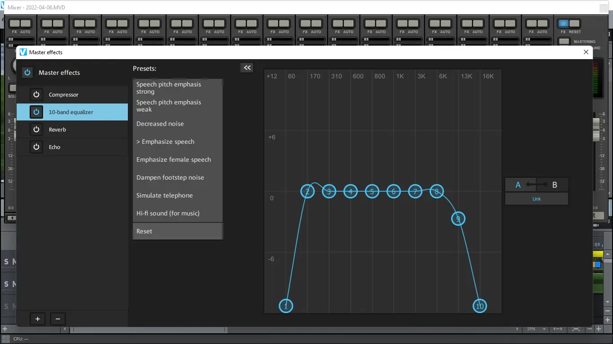Select equalizer band node 5
This screenshot has width=613, height=344.
pyautogui.click(x=372, y=192)
